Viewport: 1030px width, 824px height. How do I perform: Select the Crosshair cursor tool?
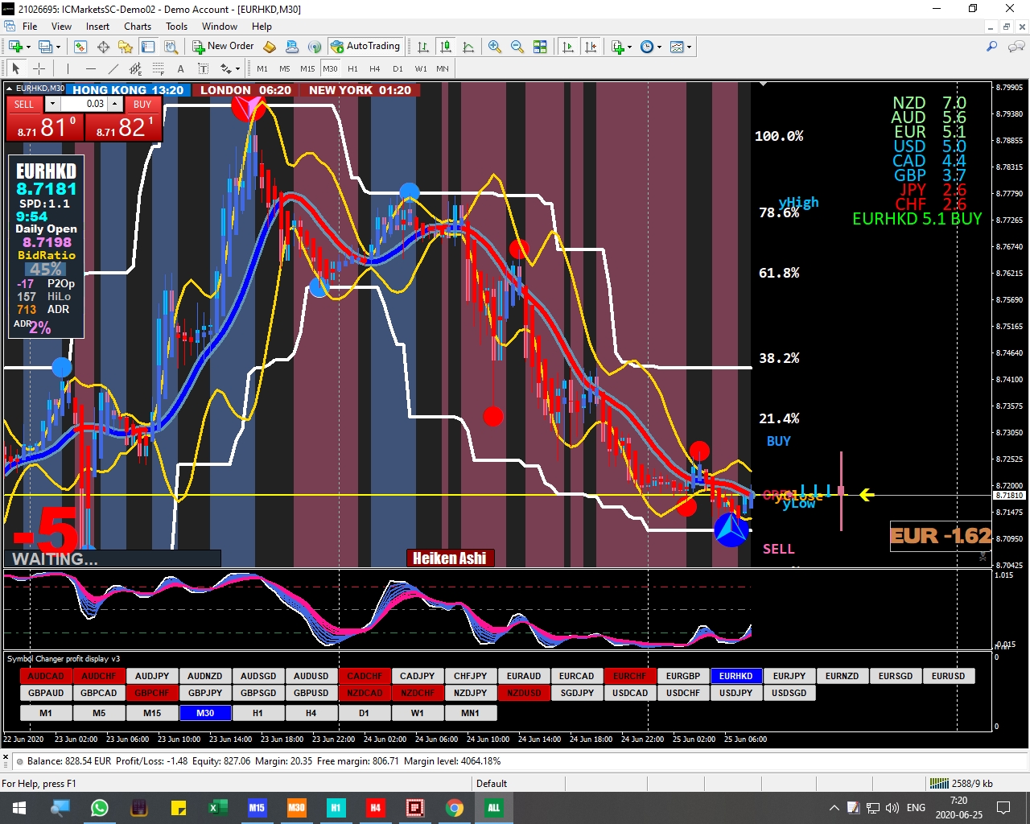(x=39, y=68)
